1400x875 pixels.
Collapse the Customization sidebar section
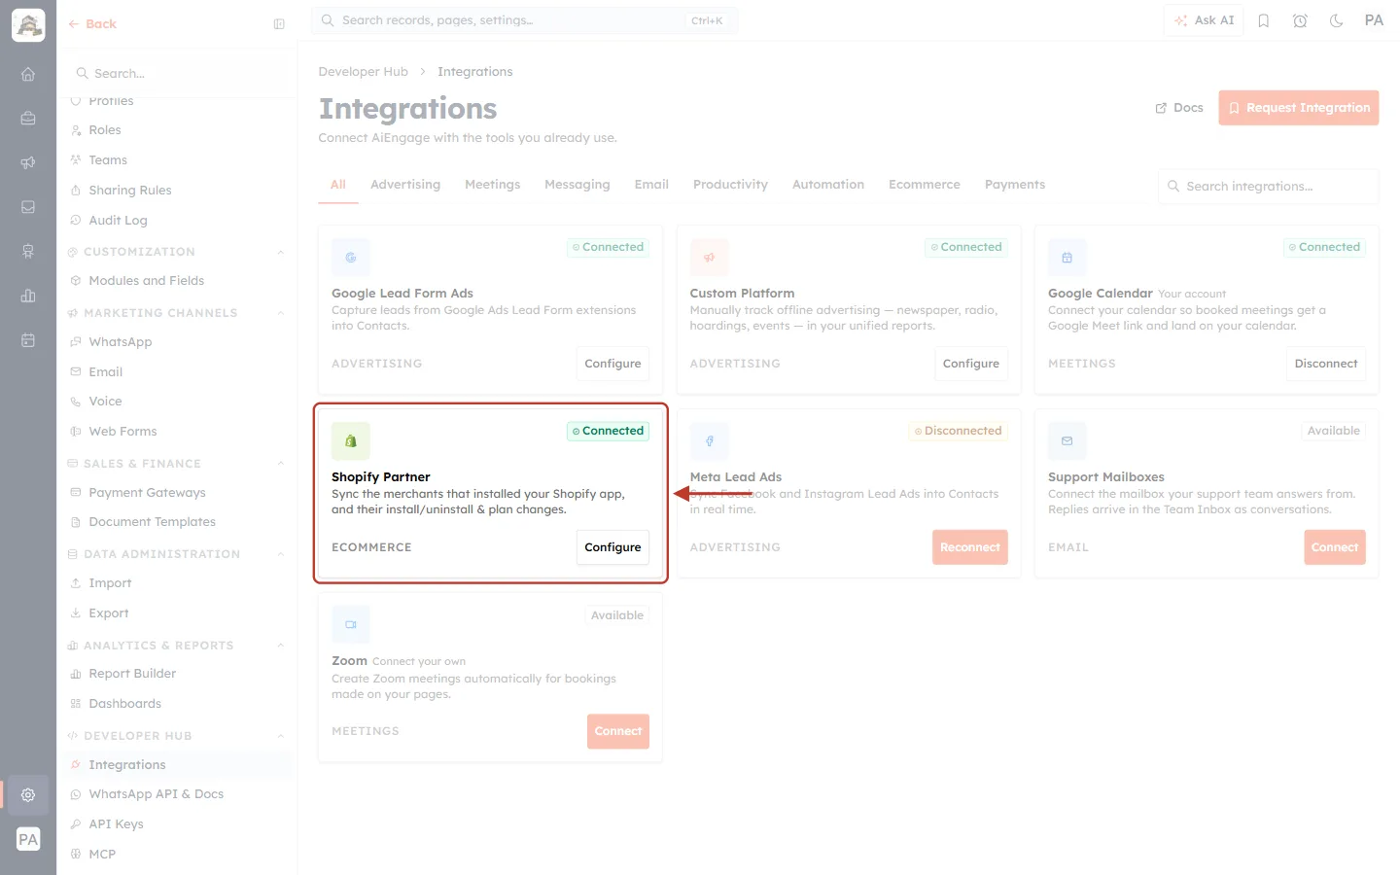281,252
